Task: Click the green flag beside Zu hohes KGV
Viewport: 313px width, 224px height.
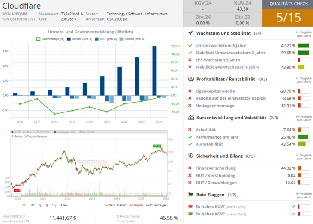Action: pyautogui.click(x=190, y=214)
